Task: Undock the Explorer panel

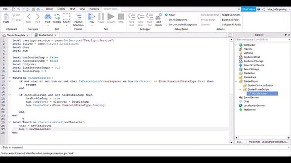Action: pyautogui.click(x=286, y=35)
